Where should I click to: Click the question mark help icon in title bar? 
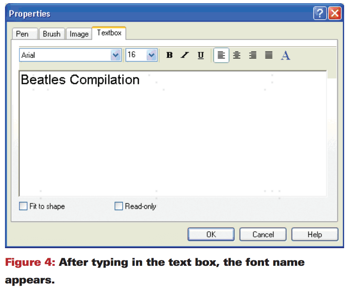pos(320,14)
